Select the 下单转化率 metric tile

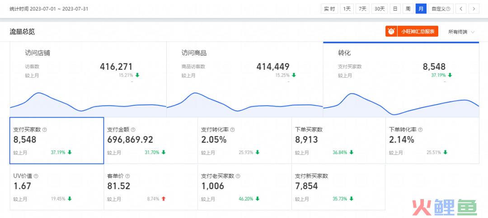coord(432,141)
